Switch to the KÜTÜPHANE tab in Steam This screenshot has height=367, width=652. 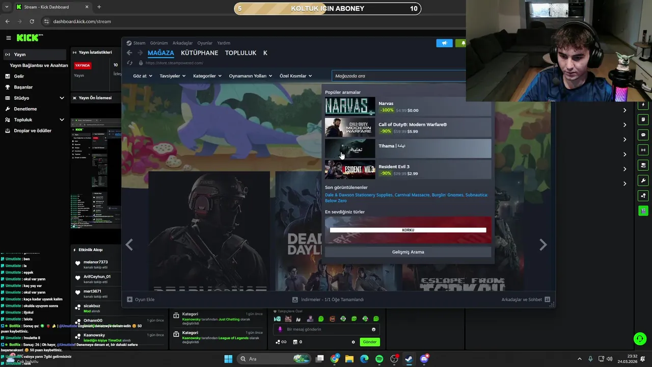(200, 53)
